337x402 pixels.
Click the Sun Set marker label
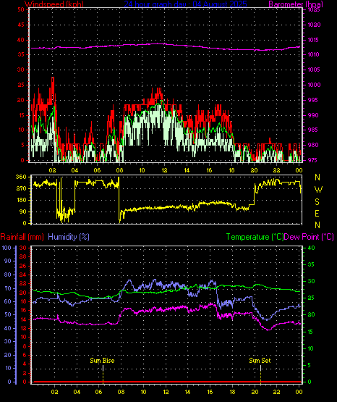[260, 361]
